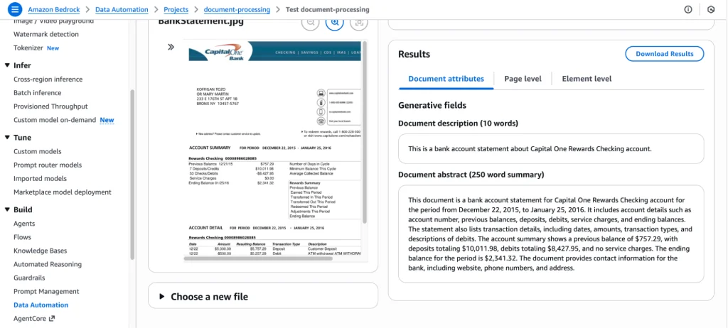The image size is (728, 328).
Task: Open Custom models under Tune
Action: (37, 152)
